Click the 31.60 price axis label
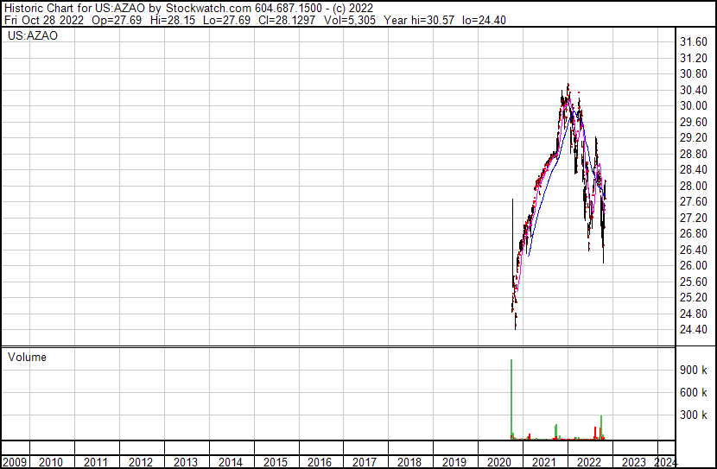Screen dimensions: 717x469 695,42
